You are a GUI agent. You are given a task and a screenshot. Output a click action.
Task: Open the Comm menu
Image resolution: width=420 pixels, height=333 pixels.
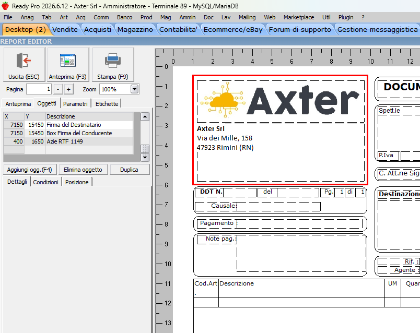tap(101, 17)
